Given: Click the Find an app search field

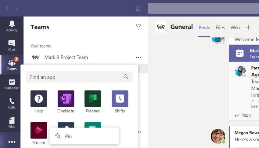Looking at the screenshot, I should point(75,77).
